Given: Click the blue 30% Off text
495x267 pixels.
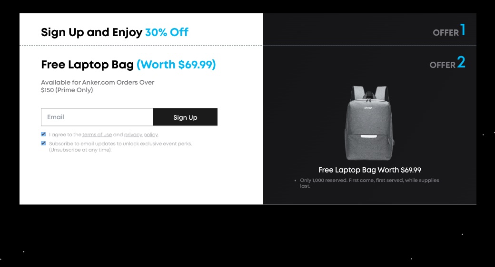Looking at the screenshot, I should click(167, 32).
